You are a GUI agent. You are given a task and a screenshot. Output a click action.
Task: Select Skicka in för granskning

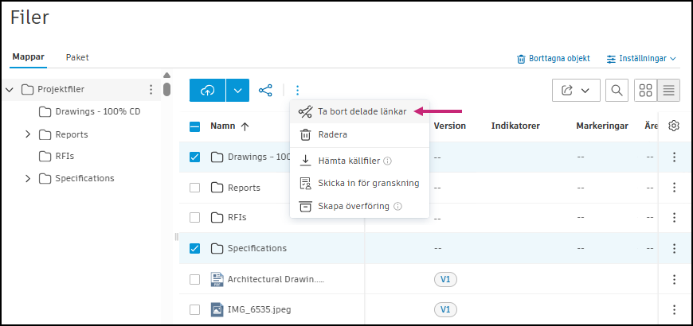click(x=359, y=183)
